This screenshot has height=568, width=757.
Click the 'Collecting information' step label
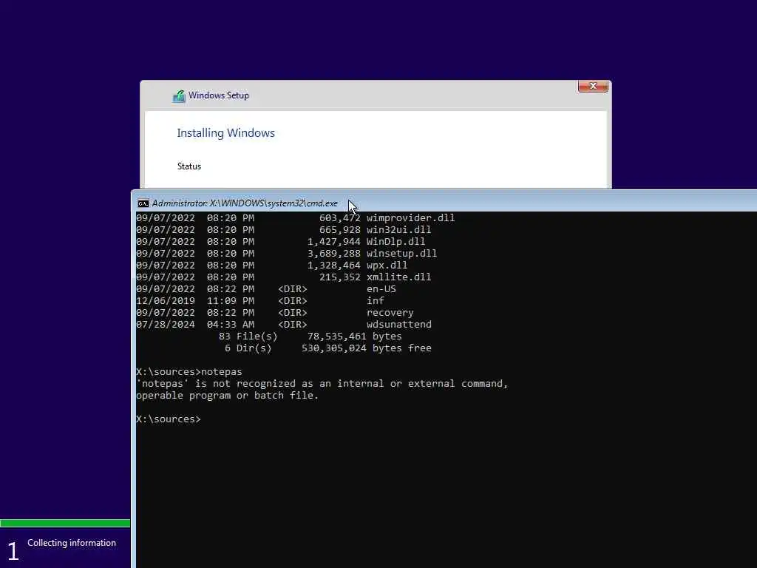point(72,543)
